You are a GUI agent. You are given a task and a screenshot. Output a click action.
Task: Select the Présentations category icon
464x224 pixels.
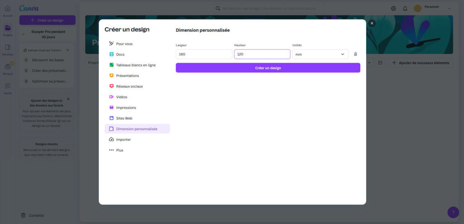click(111, 76)
